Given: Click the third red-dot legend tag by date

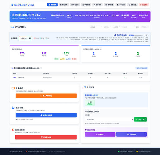Looking at the screenshot, I should click(47, 38).
